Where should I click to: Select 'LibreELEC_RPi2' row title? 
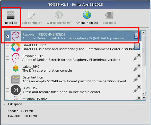pyautogui.click(x=34, y=45)
